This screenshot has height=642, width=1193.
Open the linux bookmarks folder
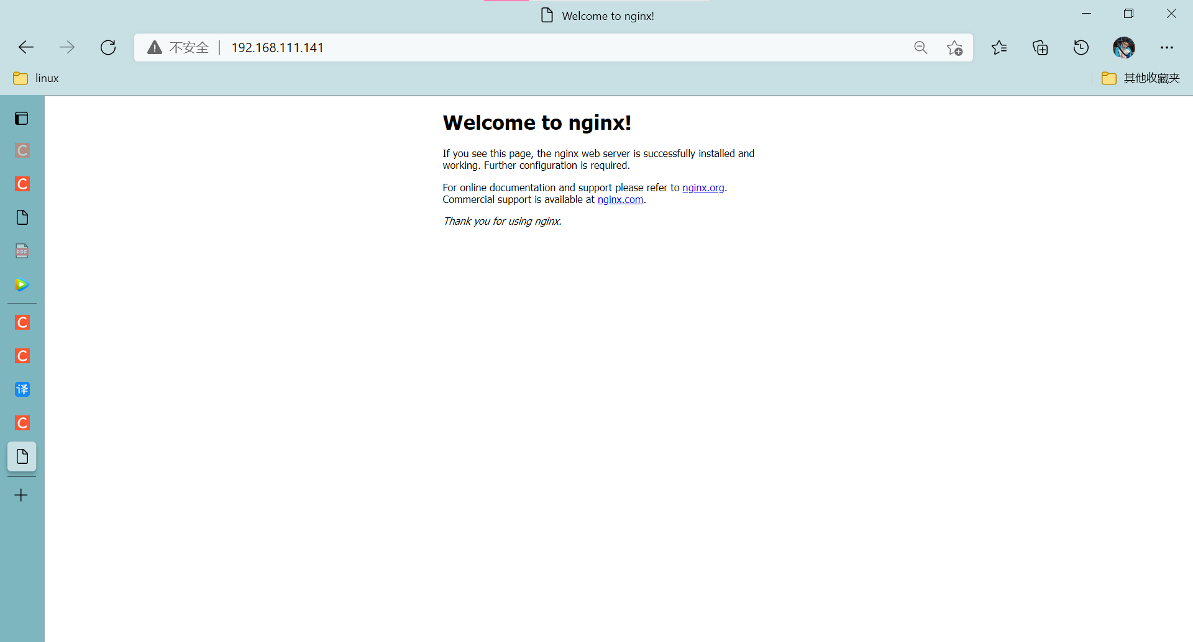point(36,78)
